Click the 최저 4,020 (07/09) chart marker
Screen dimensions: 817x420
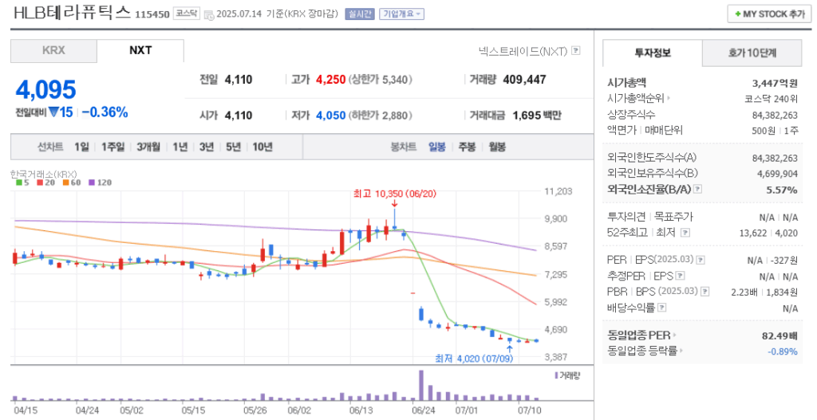coord(474,359)
